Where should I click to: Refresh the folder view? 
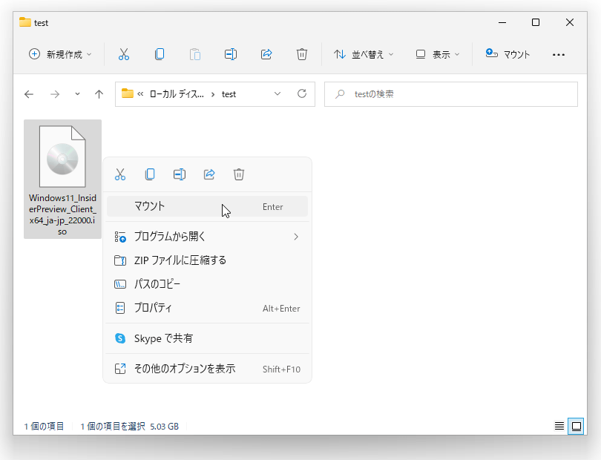(302, 94)
